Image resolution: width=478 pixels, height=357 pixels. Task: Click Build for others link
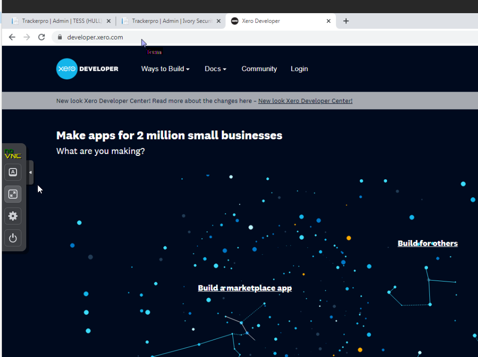[x=428, y=244]
